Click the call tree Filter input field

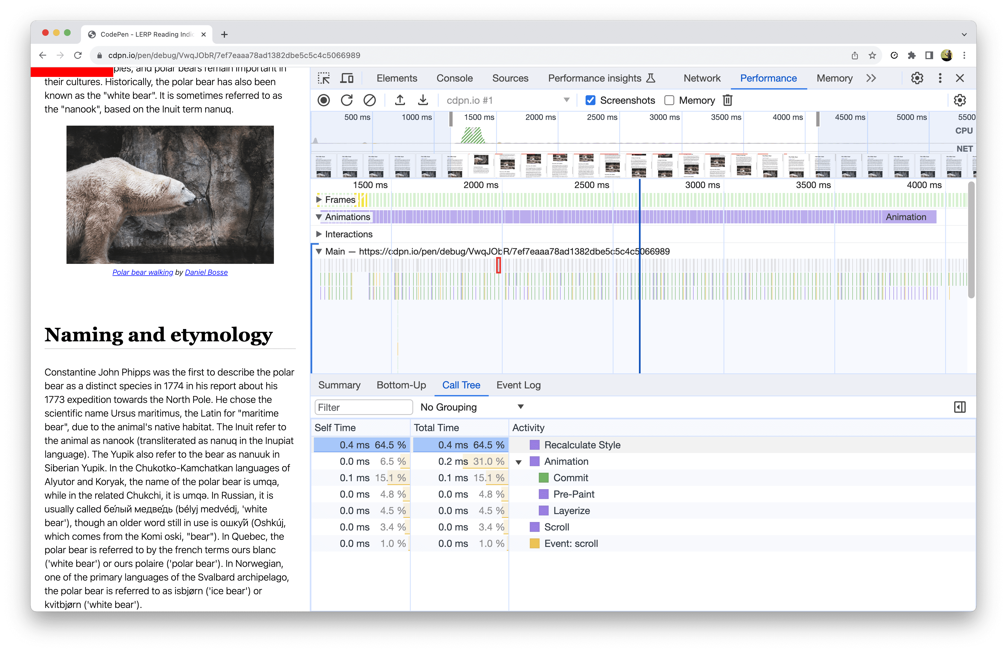point(363,407)
